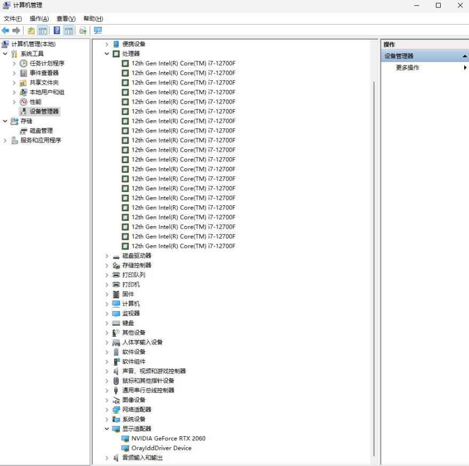
Task: Click the 音频输入和输出 speaker icon
Action: tap(116, 457)
